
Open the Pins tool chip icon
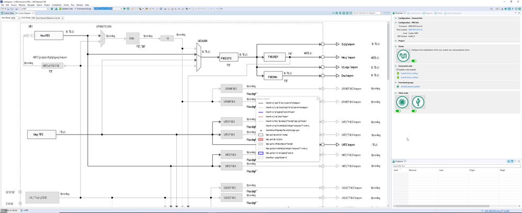[x=403, y=102]
